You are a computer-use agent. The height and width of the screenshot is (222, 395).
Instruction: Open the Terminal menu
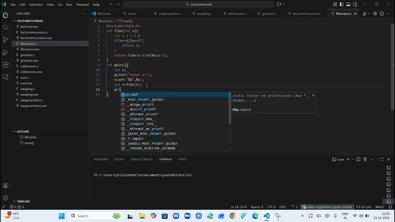pyautogui.click(x=82, y=5)
